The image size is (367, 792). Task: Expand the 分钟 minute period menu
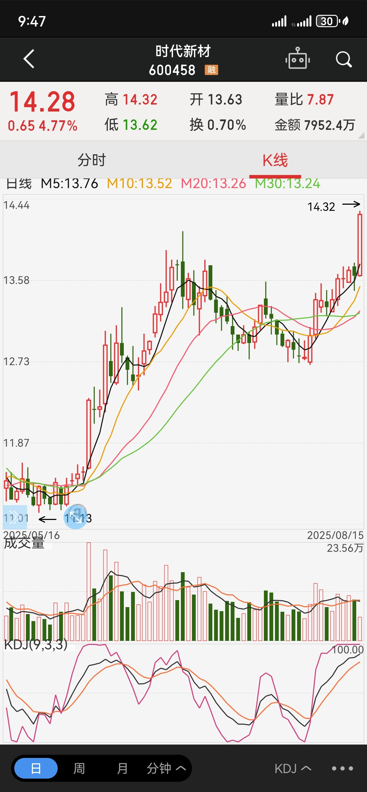click(x=166, y=768)
